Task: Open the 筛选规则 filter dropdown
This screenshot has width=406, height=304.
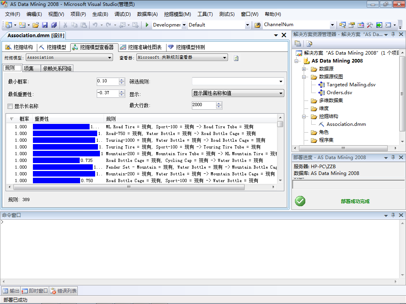Action: (281, 82)
